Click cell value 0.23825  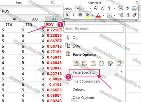54,36
